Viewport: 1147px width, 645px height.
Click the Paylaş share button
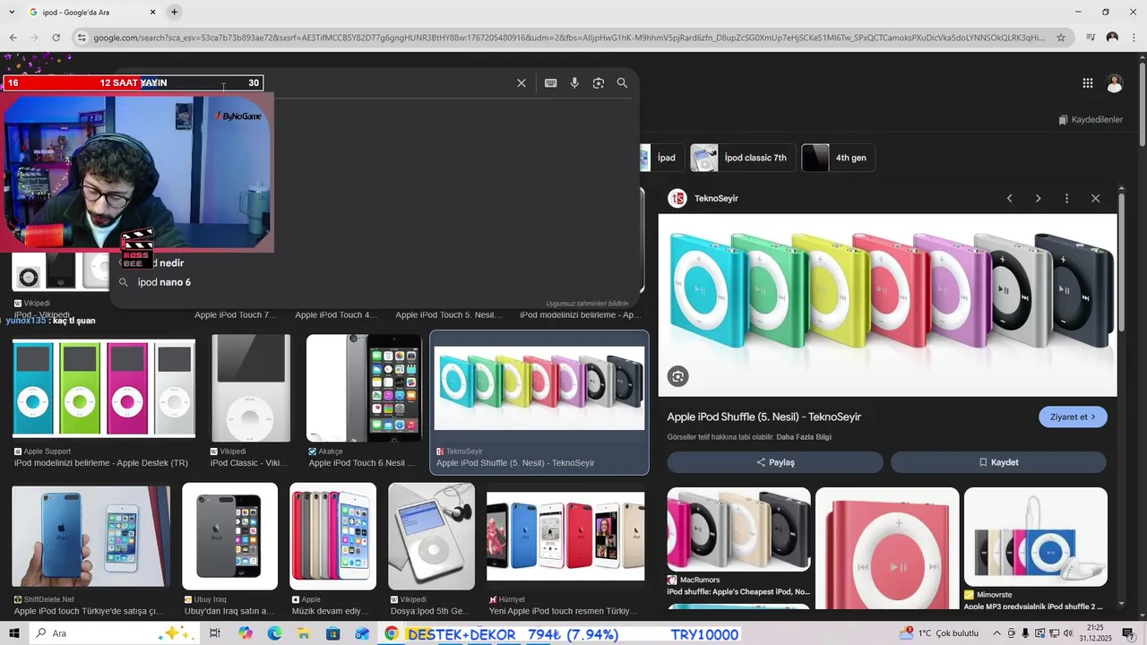point(775,462)
